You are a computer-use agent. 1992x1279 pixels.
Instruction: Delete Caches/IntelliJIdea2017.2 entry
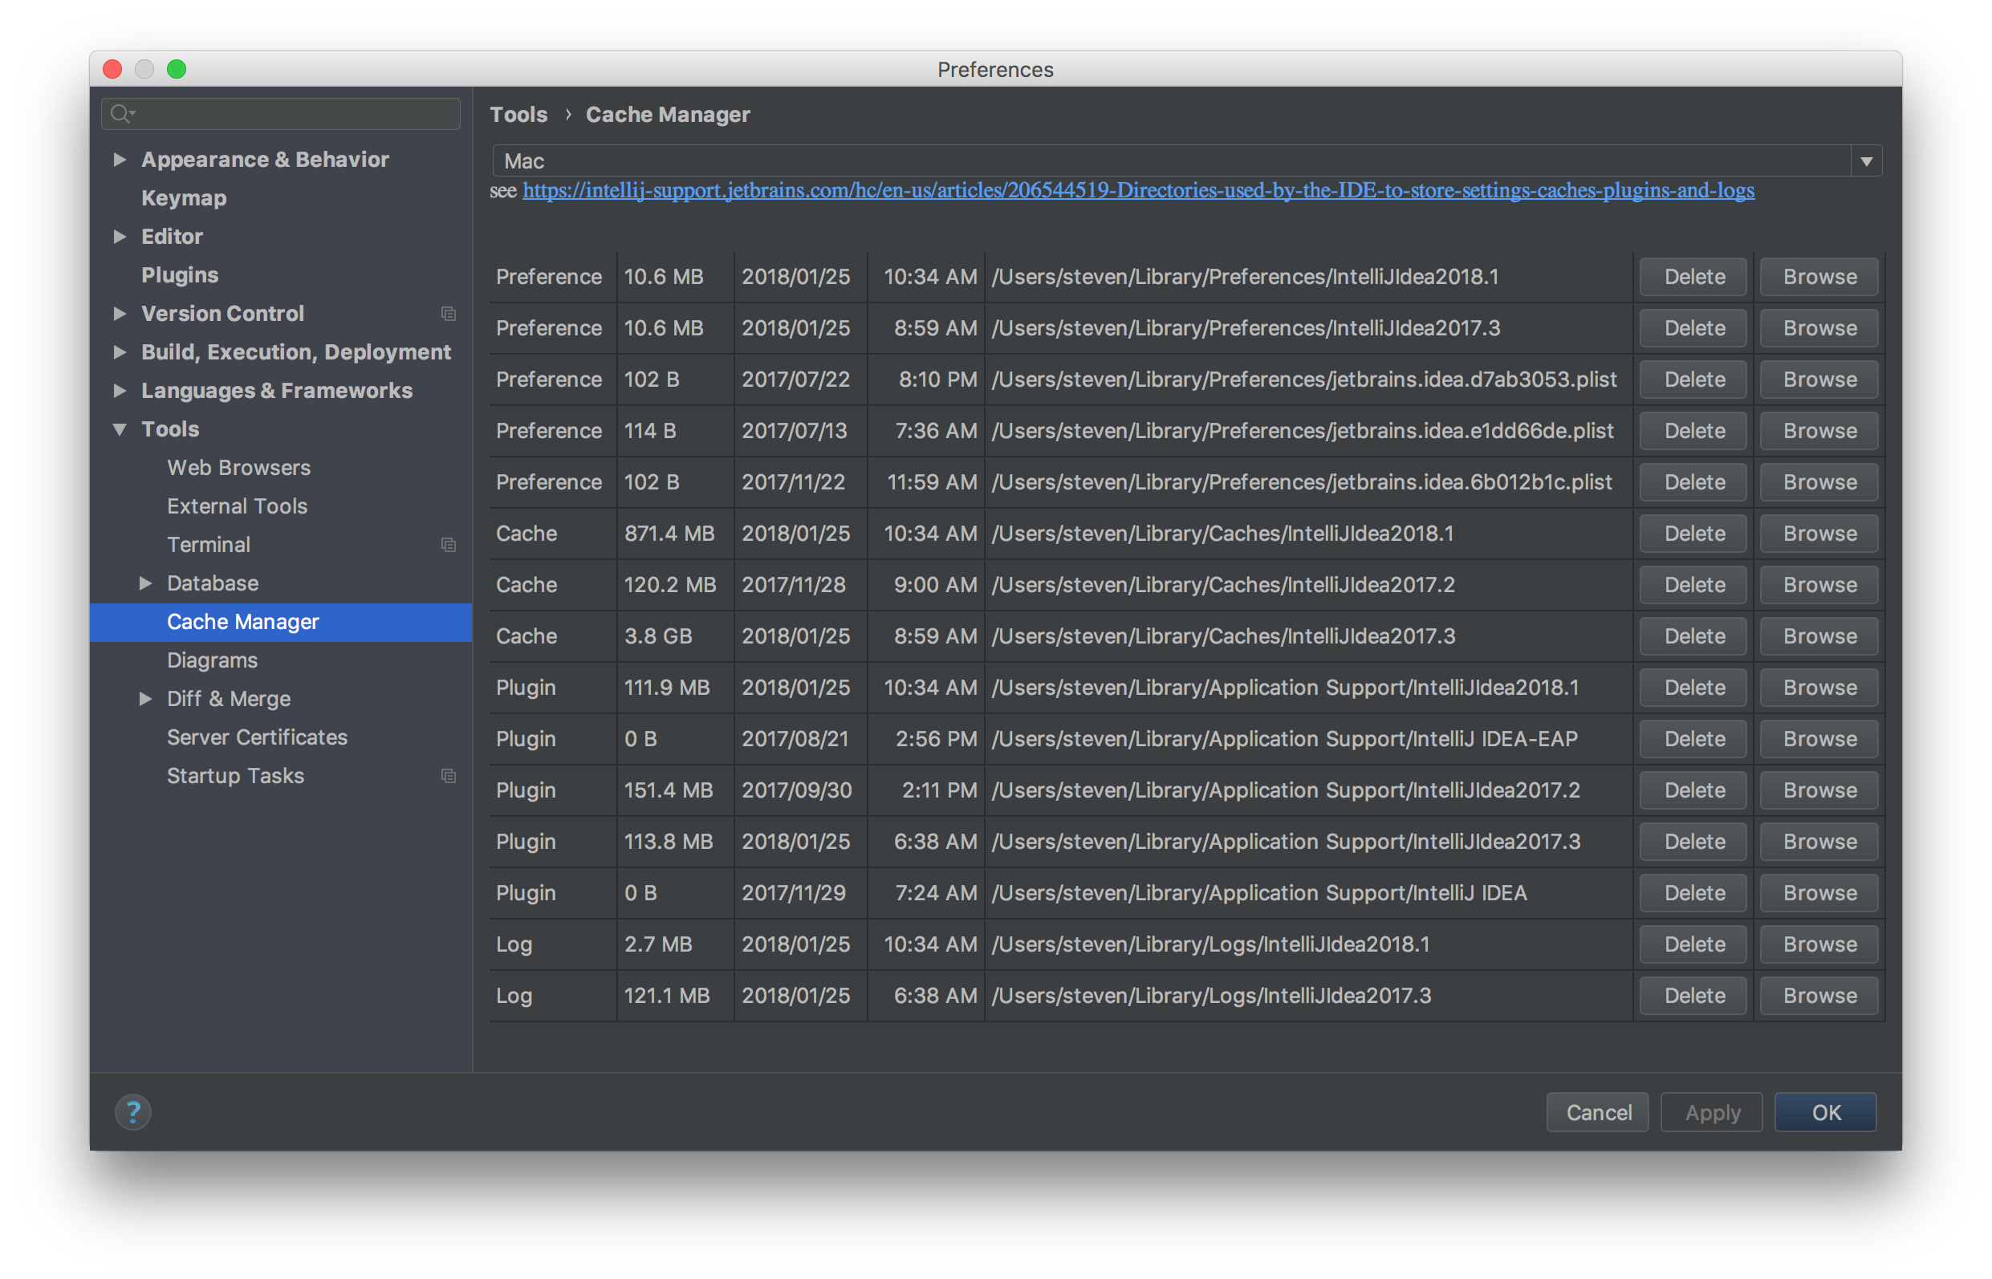pyautogui.click(x=1693, y=585)
